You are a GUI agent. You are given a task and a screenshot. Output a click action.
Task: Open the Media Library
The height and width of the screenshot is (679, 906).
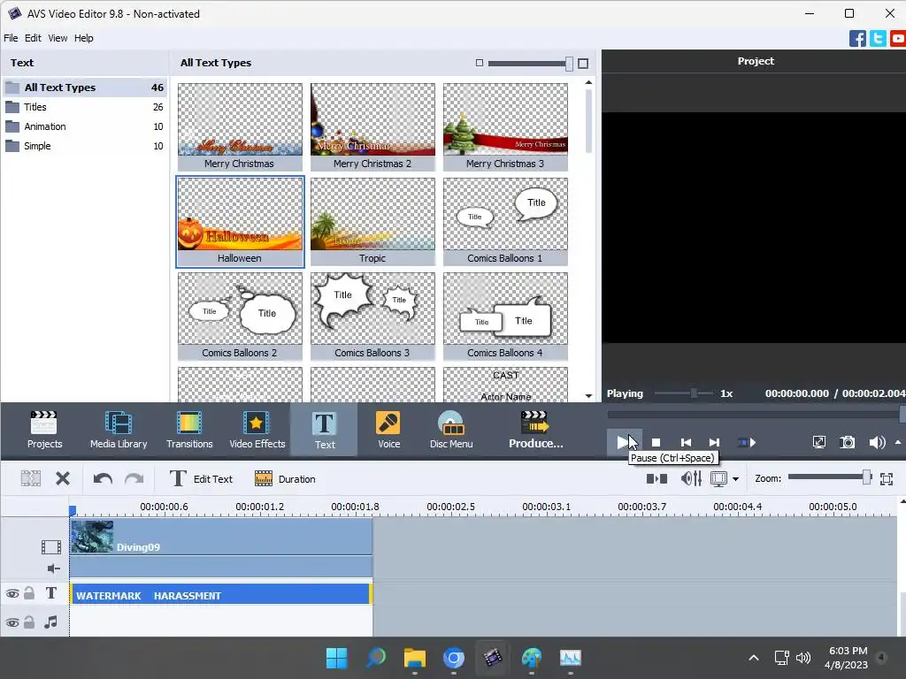click(119, 430)
